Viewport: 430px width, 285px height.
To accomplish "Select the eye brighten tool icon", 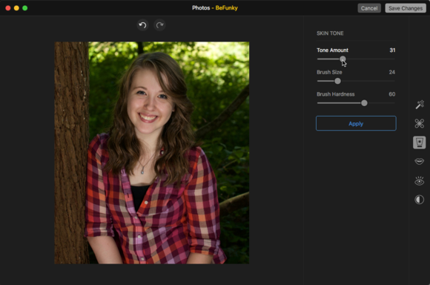I will click(420, 181).
